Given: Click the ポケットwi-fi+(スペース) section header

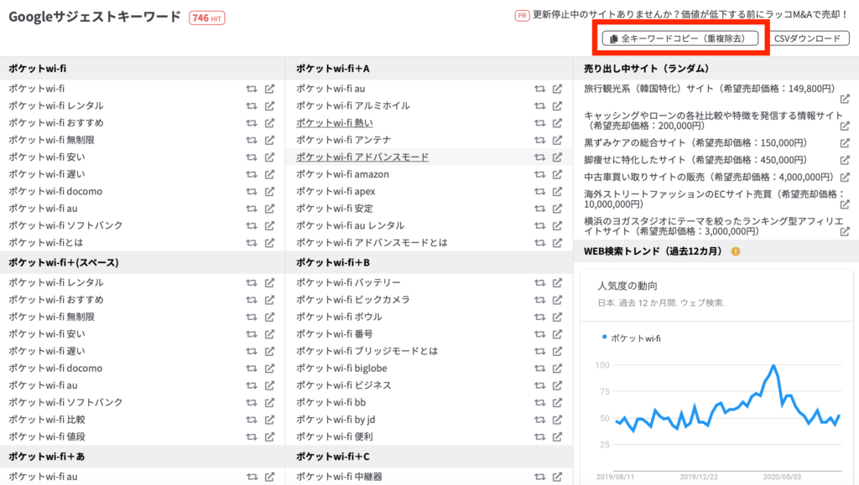Looking at the screenshot, I should pos(64,262).
